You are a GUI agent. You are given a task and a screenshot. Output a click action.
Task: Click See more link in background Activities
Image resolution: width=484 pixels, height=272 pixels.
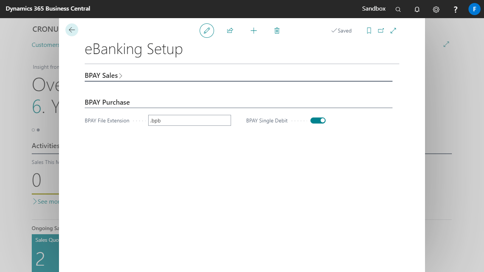pos(46,202)
